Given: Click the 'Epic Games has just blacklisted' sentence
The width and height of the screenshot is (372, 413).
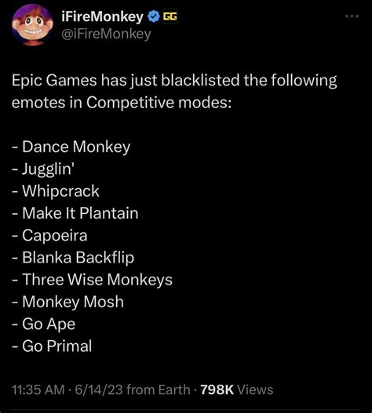Looking at the screenshot, I should [174, 91].
